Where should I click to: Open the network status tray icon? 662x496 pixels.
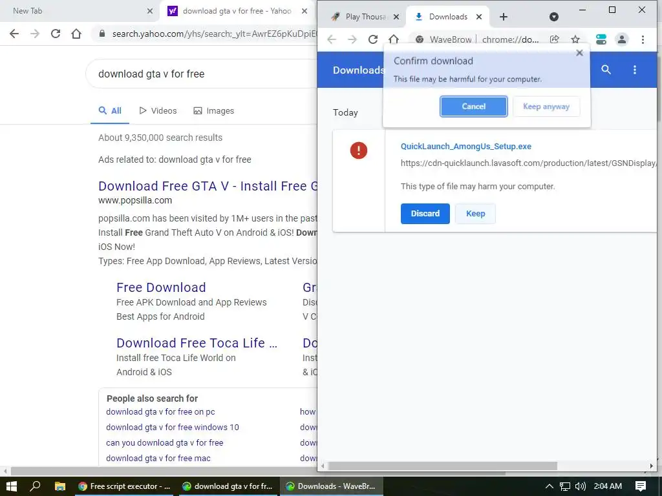coord(564,486)
